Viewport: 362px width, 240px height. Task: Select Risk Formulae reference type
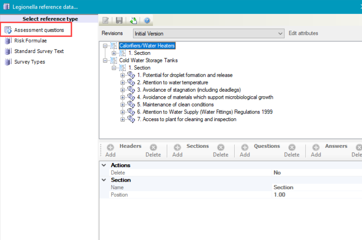(x=30, y=41)
